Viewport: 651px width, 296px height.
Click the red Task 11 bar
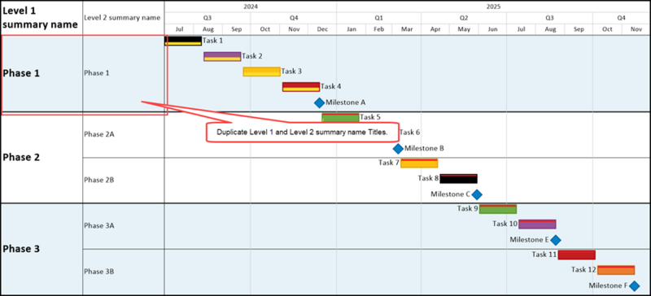(x=577, y=255)
